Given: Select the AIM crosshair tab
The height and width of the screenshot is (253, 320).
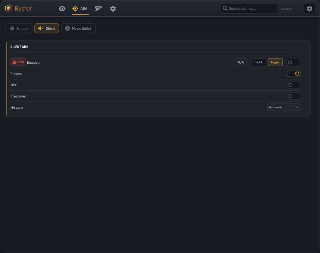Looking at the screenshot, I should (x=80, y=9).
